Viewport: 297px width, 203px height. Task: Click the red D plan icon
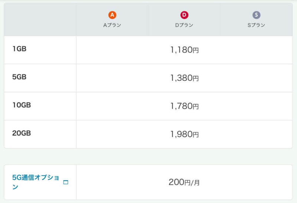click(184, 15)
